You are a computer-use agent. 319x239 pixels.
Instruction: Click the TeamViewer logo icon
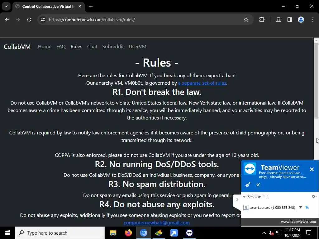click(x=250, y=168)
